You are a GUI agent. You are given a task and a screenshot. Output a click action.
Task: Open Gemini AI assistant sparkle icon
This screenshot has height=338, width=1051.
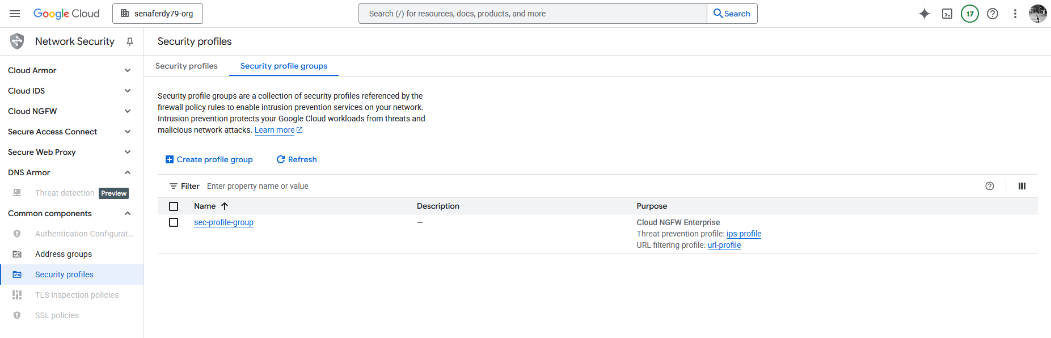coord(924,14)
